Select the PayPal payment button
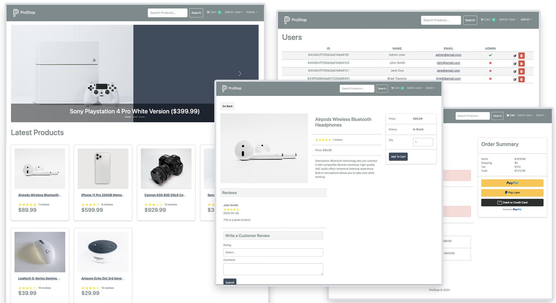The image size is (556, 303). tap(512, 183)
